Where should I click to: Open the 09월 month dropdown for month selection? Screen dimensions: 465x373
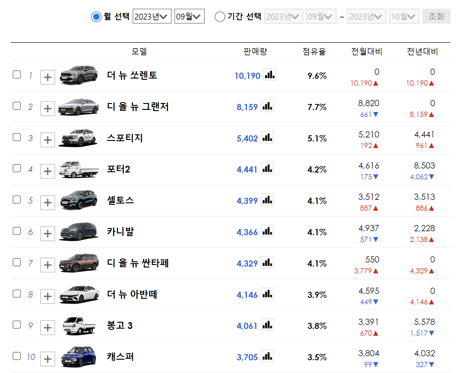[189, 16]
